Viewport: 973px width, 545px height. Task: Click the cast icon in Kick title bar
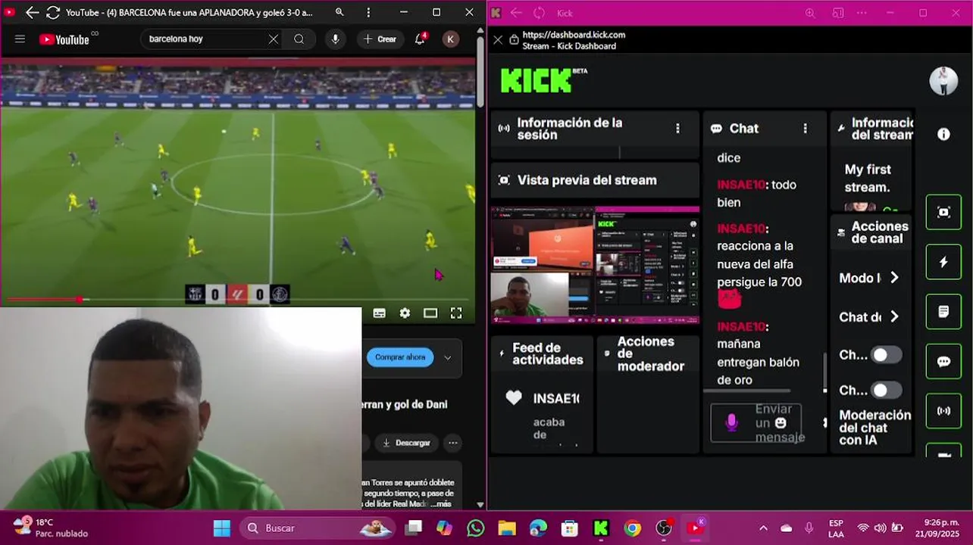pyautogui.click(x=838, y=13)
